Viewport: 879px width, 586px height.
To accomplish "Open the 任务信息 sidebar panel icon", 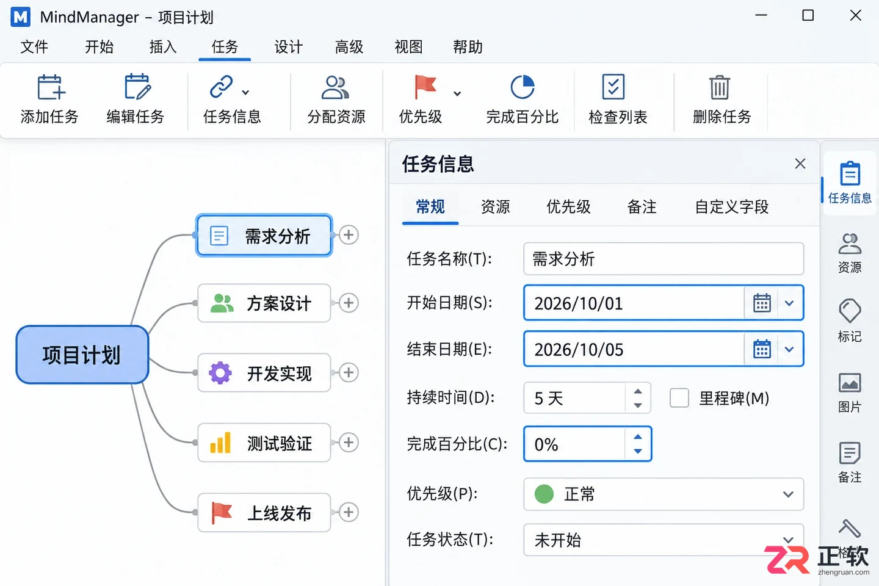I will [x=850, y=173].
